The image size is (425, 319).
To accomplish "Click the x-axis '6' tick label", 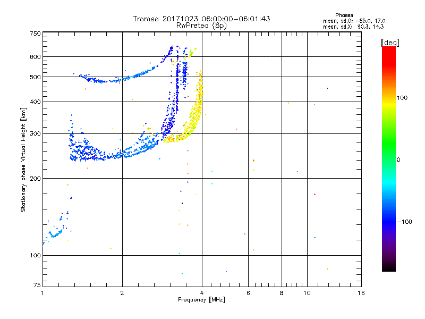I will click(x=248, y=293).
